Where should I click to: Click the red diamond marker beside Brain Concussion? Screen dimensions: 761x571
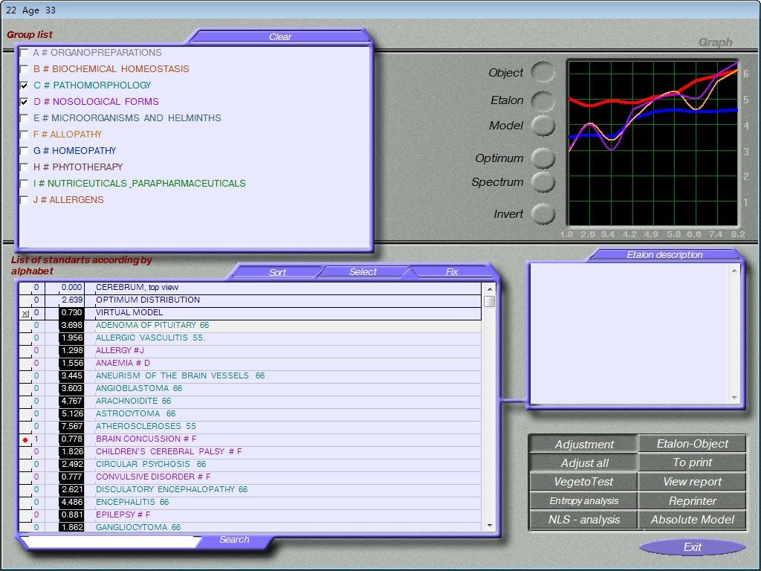pos(25,439)
